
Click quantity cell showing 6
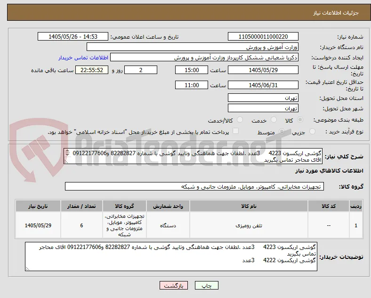click(x=81, y=225)
